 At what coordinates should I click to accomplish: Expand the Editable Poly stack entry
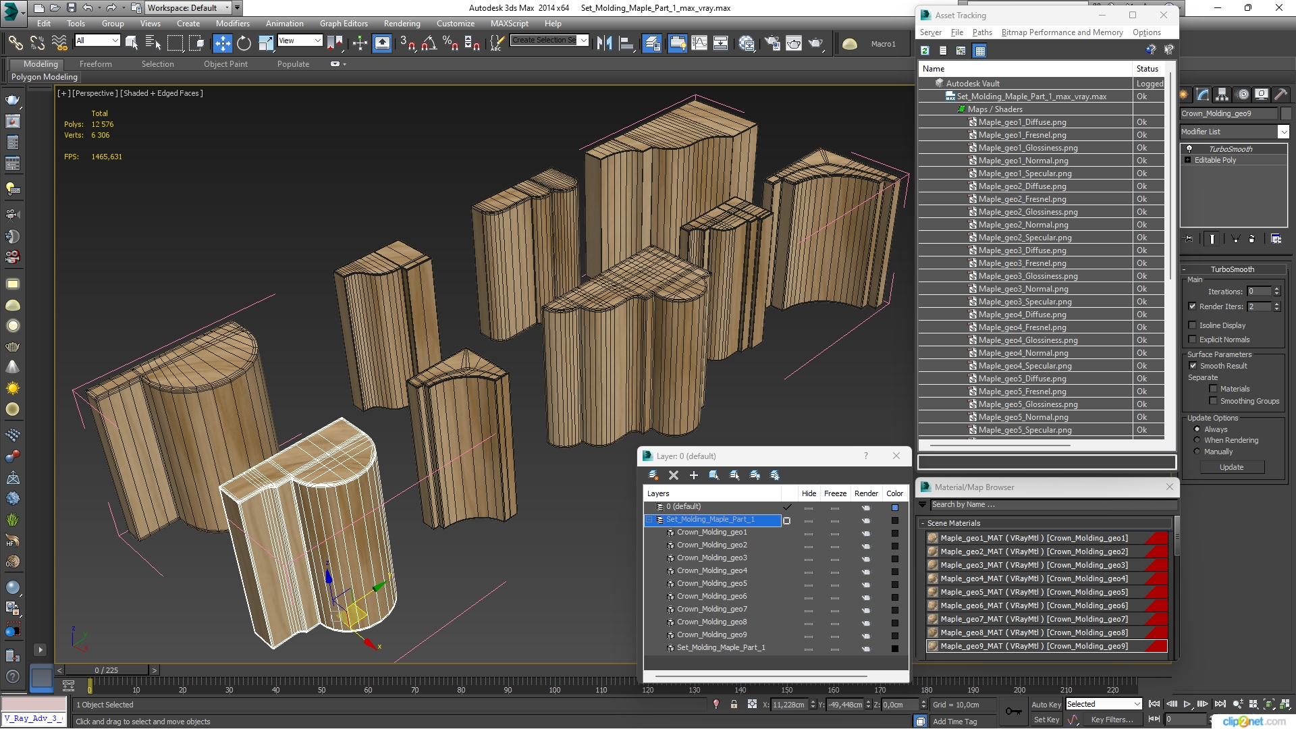[1187, 160]
